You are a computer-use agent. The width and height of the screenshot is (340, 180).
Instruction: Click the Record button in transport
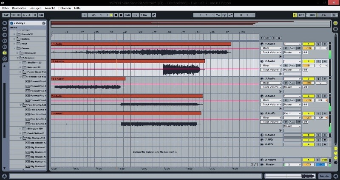121,15
